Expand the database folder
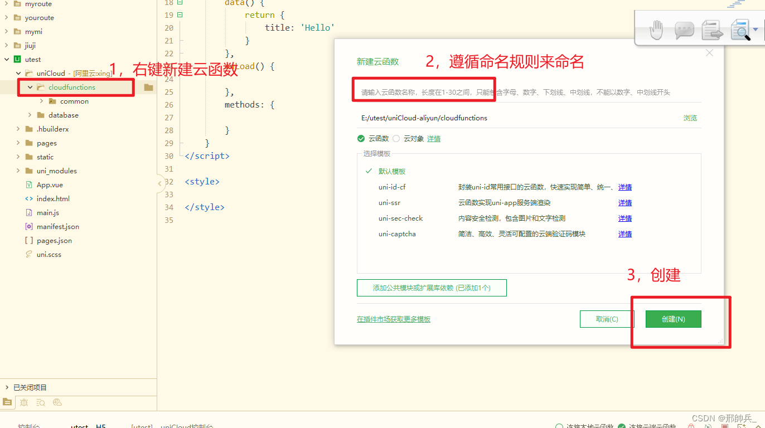 pos(30,115)
